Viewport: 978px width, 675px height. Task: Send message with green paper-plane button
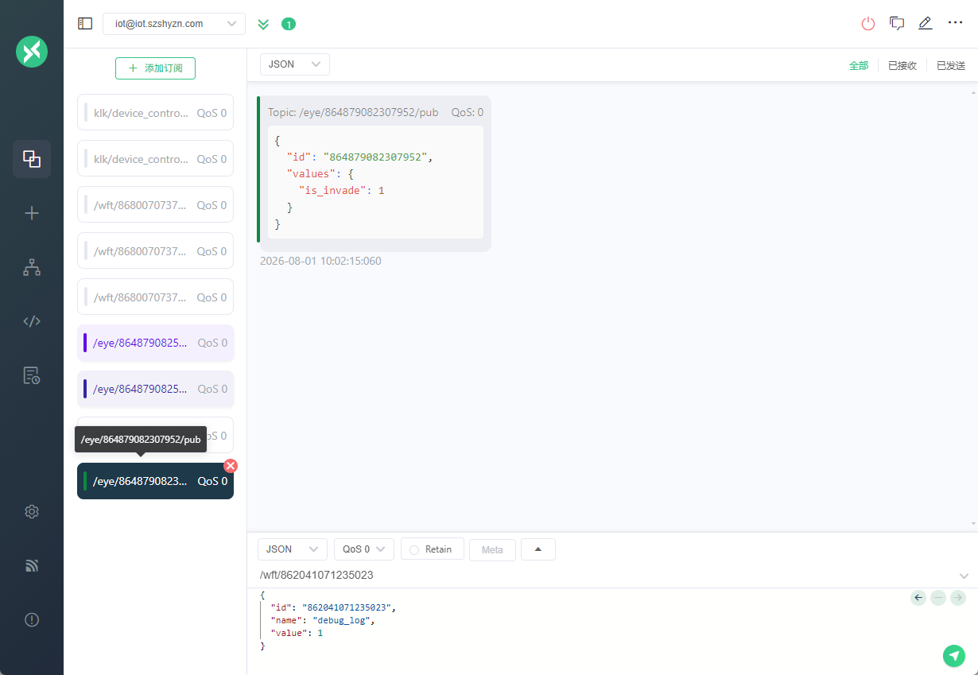click(954, 655)
